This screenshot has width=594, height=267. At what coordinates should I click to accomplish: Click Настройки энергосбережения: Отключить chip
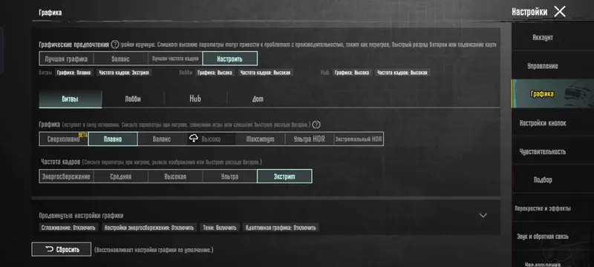pyautogui.click(x=149, y=227)
